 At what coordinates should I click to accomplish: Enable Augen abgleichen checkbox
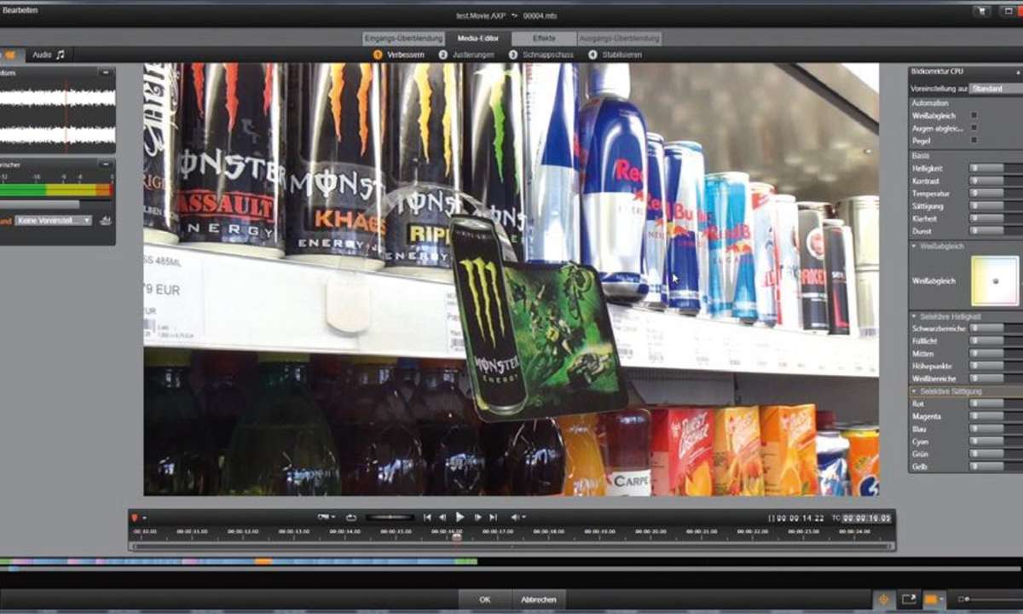coord(974,128)
